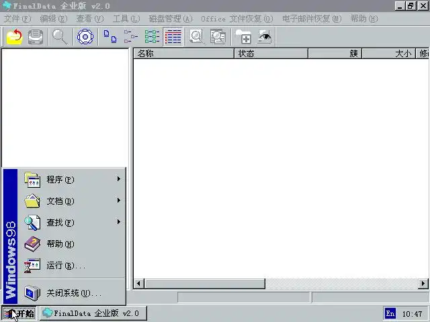Click the En language indicator
Screen dimensions: 430x322
390,313
